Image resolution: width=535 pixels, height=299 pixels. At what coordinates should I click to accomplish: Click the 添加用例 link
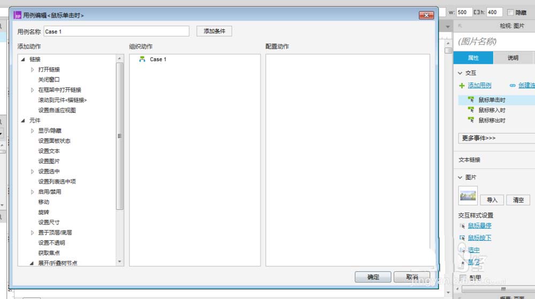[x=479, y=85]
